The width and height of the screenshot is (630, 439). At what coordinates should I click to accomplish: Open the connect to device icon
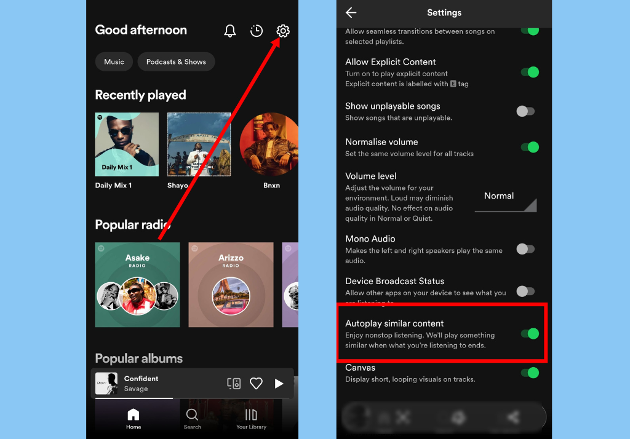[x=234, y=384]
